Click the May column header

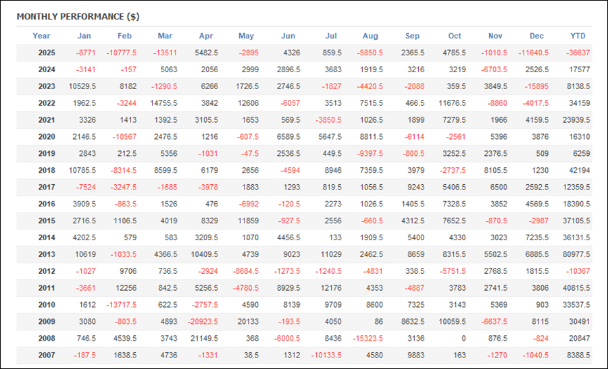(247, 36)
